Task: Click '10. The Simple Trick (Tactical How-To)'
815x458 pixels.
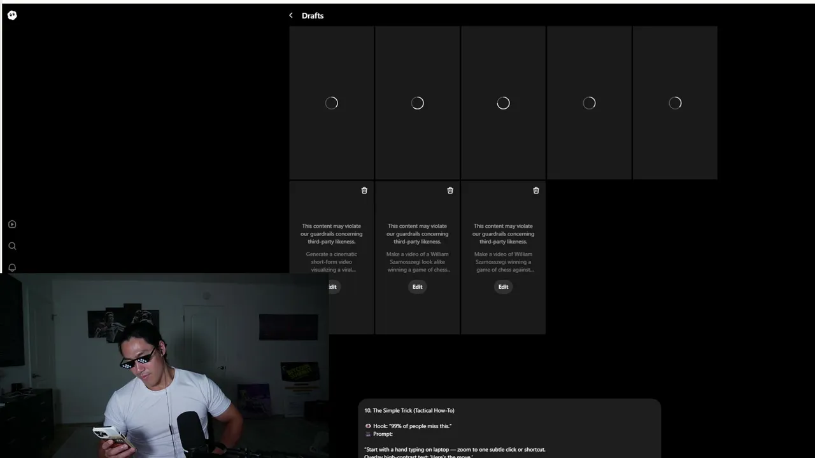Action: coord(409,410)
